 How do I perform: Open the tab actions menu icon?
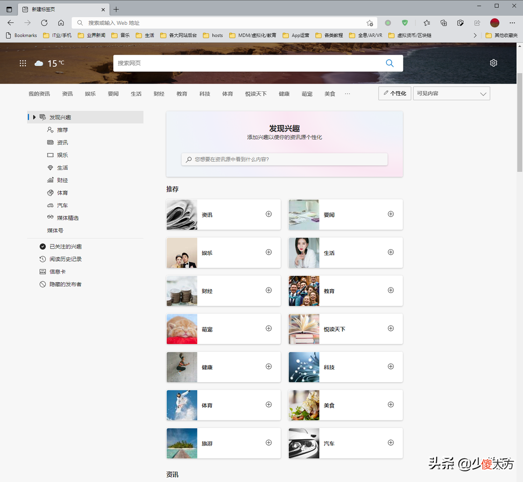[9, 9]
